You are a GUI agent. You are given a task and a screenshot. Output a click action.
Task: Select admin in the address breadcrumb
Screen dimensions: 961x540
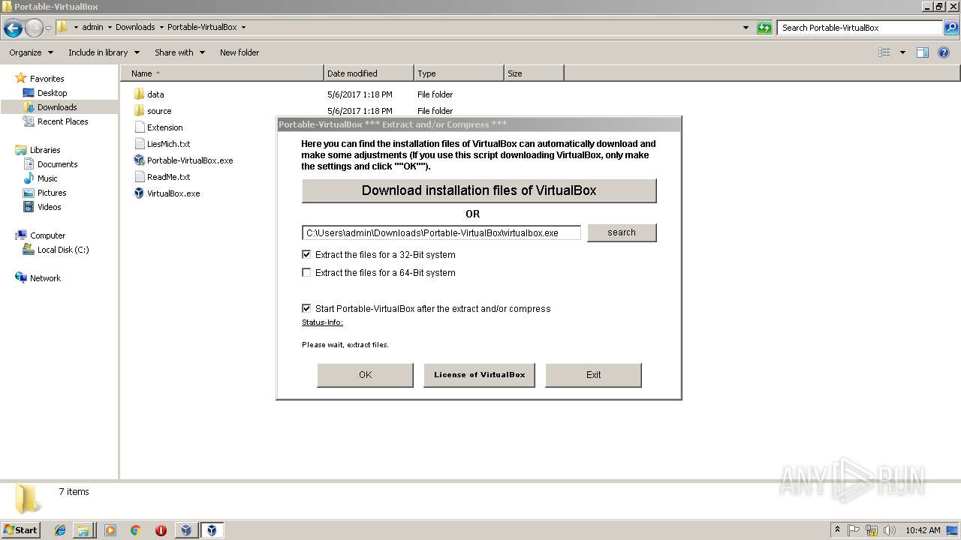pos(92,27)
